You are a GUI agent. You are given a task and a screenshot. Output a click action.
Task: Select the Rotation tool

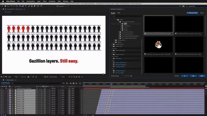coord(11,6)
